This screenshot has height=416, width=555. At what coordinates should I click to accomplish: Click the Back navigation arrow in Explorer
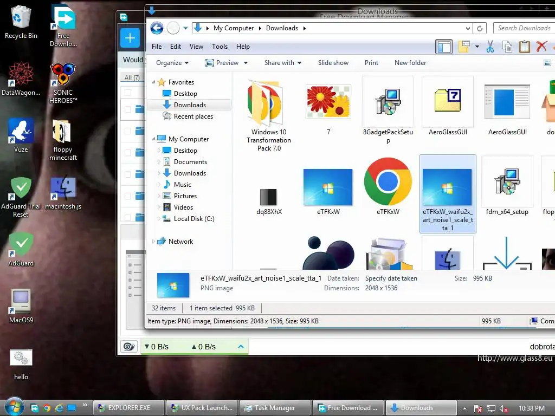pos(157,28)
